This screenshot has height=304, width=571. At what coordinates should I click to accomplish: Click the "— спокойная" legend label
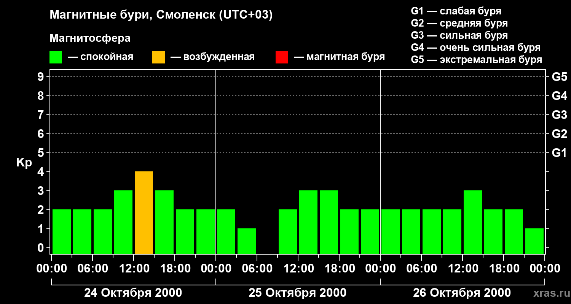[100, 57]
